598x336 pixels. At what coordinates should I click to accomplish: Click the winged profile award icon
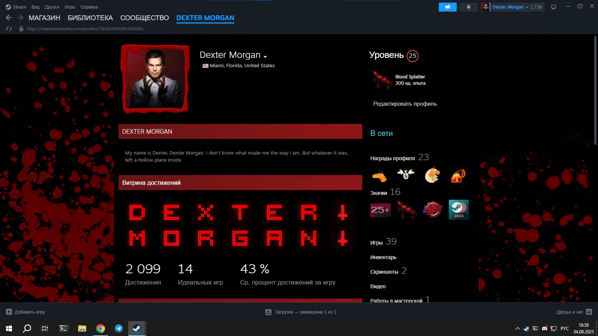[406, 175]
